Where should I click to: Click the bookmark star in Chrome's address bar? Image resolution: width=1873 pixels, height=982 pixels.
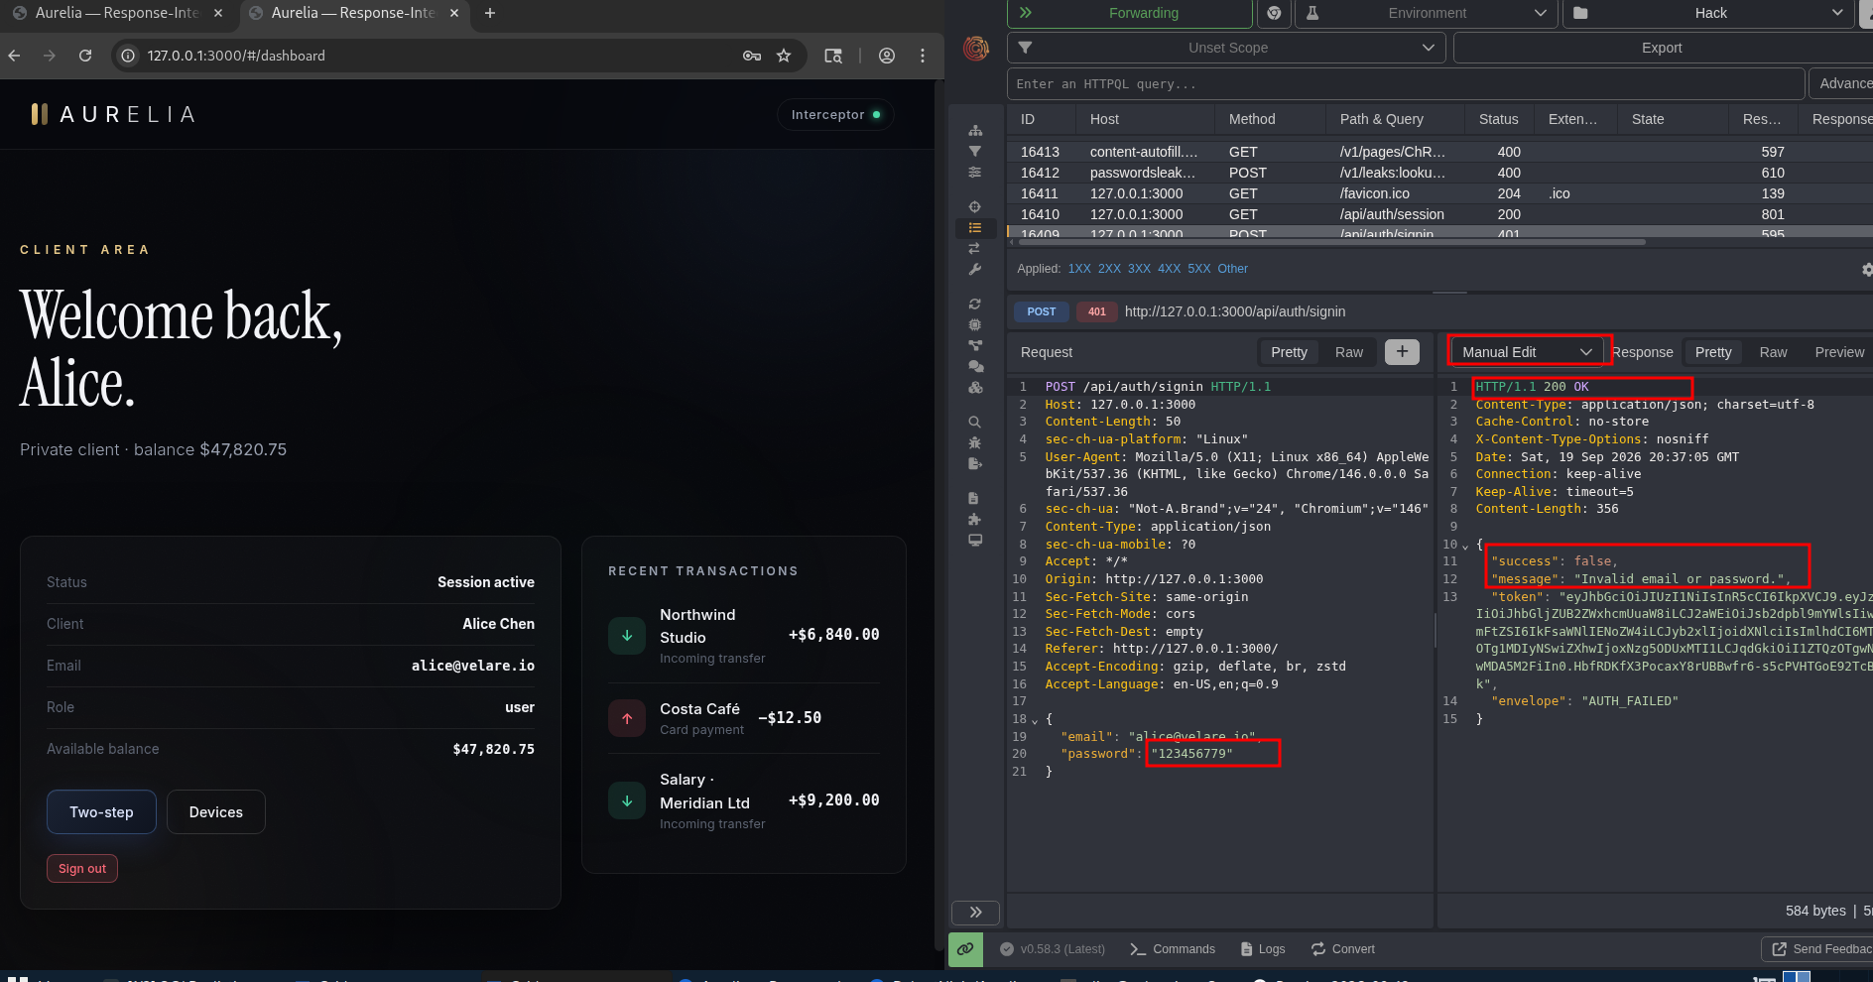coord(784,56)
